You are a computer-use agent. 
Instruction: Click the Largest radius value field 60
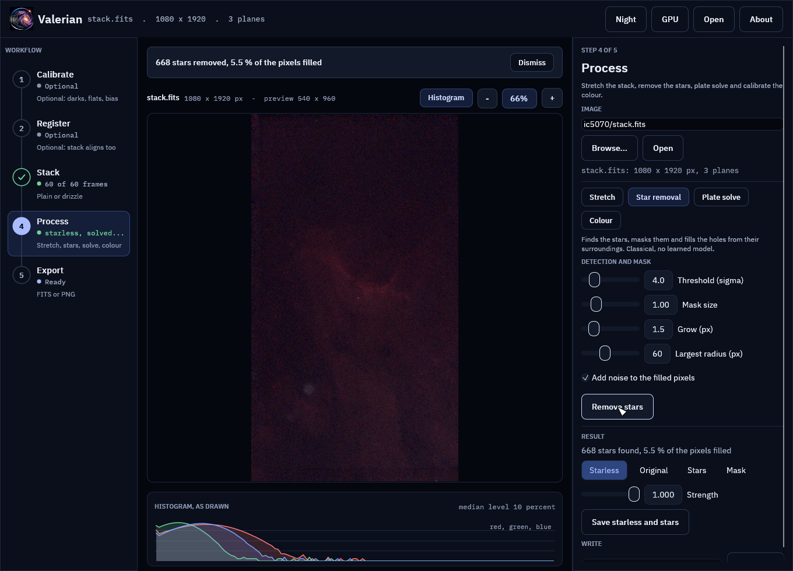[x=657, y=354]
